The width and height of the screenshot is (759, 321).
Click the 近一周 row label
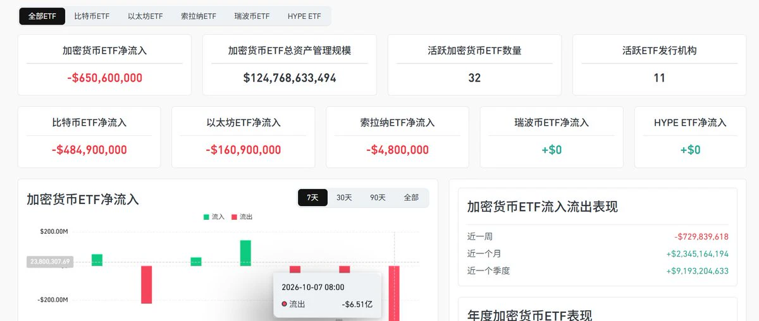(x=479, y=237)
